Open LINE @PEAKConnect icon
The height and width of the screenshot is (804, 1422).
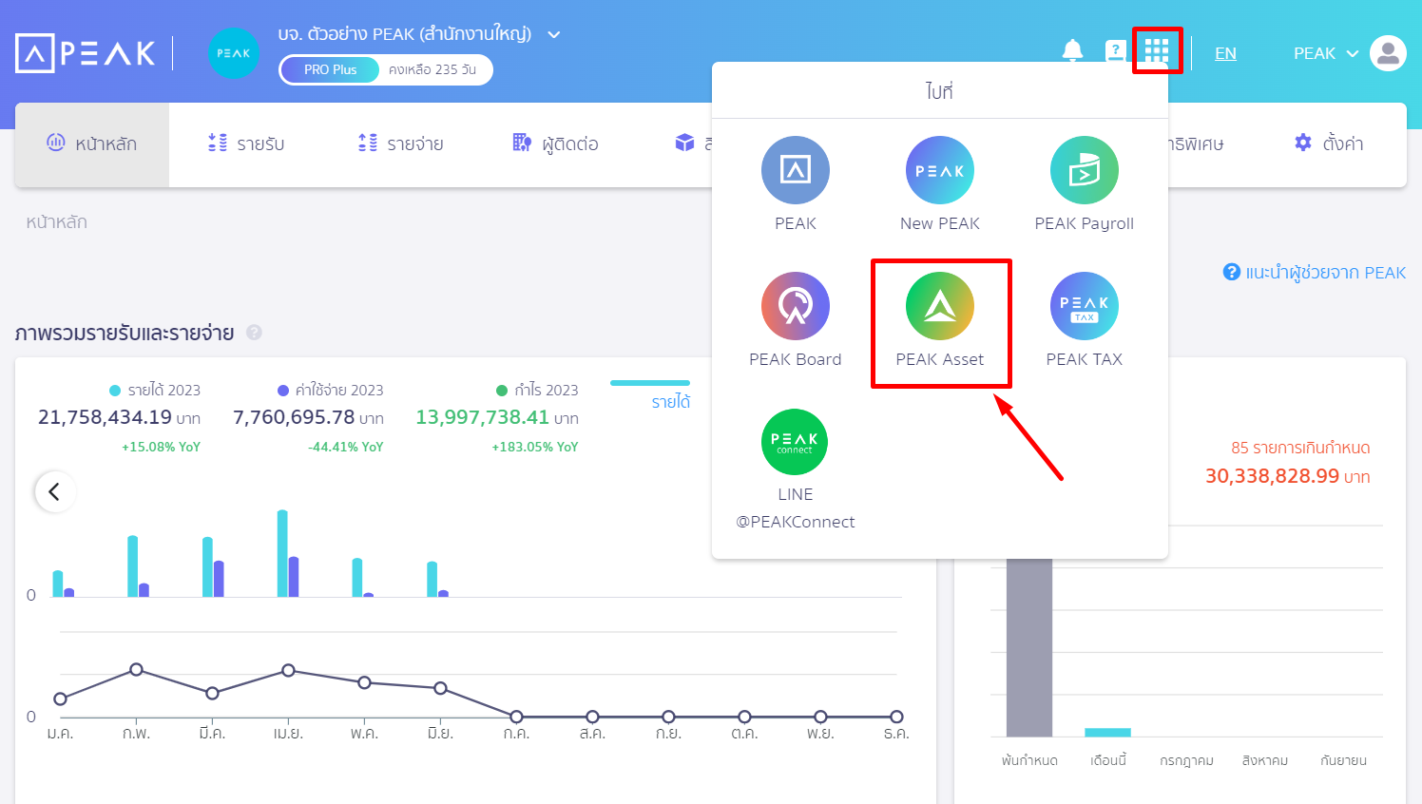tap(795, 442)
